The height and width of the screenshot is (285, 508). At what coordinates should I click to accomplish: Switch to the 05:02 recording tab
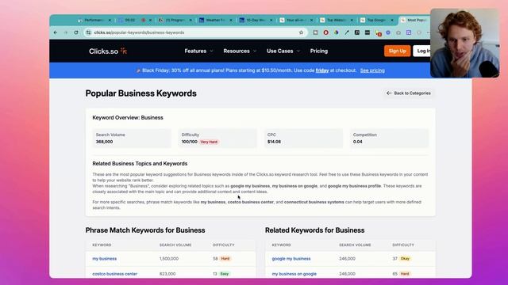click(133, 20)
